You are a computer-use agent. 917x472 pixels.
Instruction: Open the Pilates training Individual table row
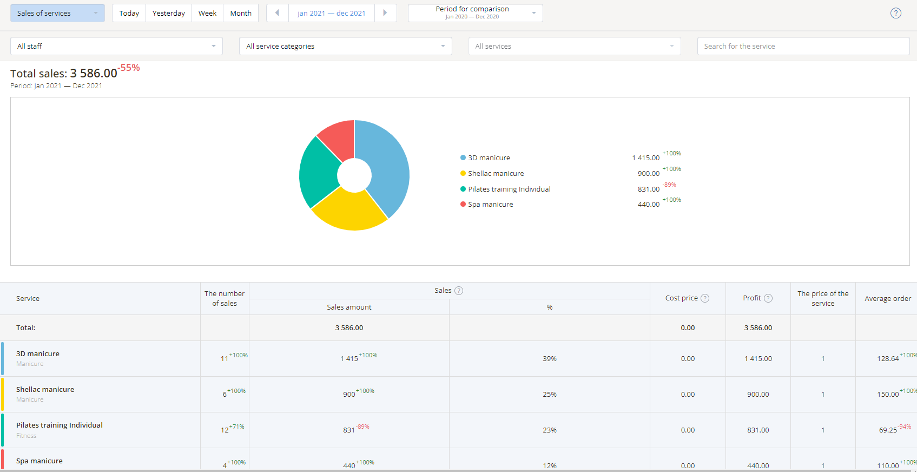pos(458,430)
